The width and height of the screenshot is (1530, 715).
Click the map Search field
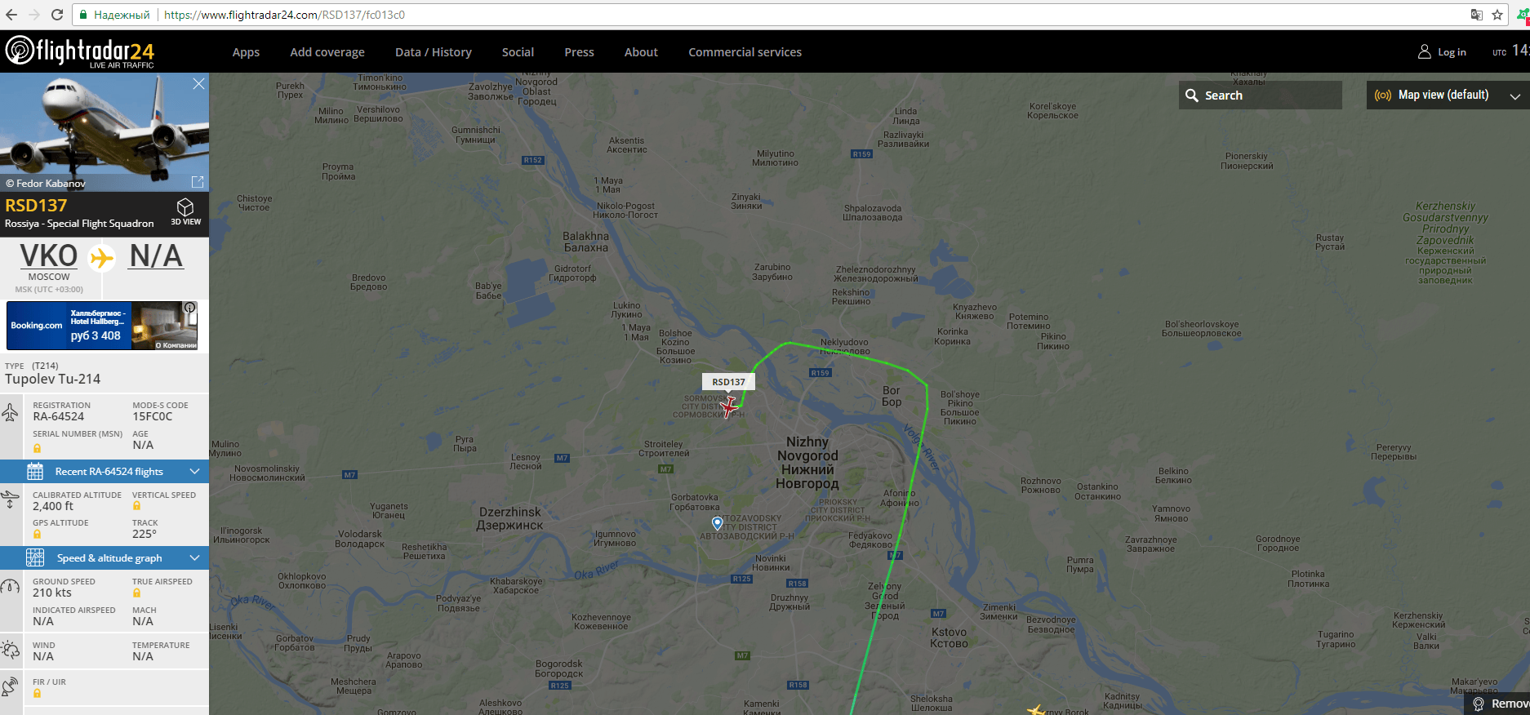coord(1260,95)
